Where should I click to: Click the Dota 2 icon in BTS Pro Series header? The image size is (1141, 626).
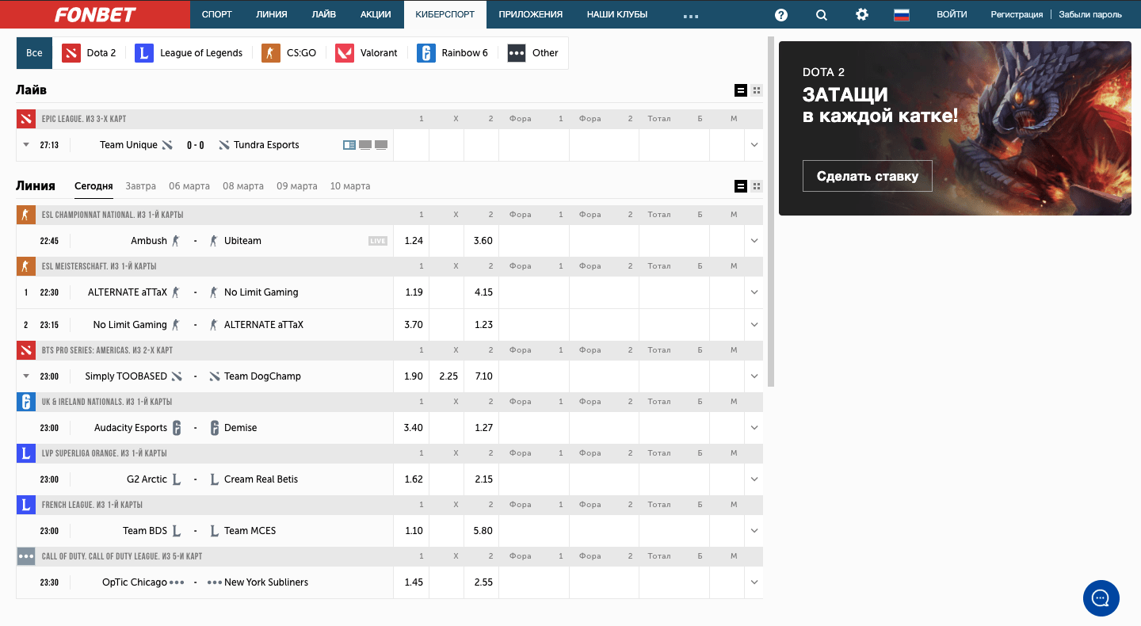(x=26, y=350)
